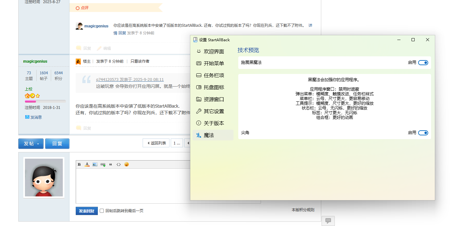Viewport: 456px width, 226px height.
Task: Select the 魔法 sidebar item
Action: tap(213, 135)
